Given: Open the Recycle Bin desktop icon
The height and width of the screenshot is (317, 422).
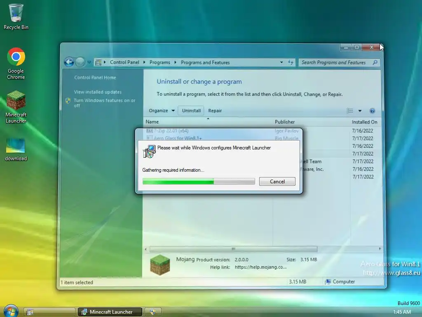Looking at the screenshot, I should coord(16,16).
